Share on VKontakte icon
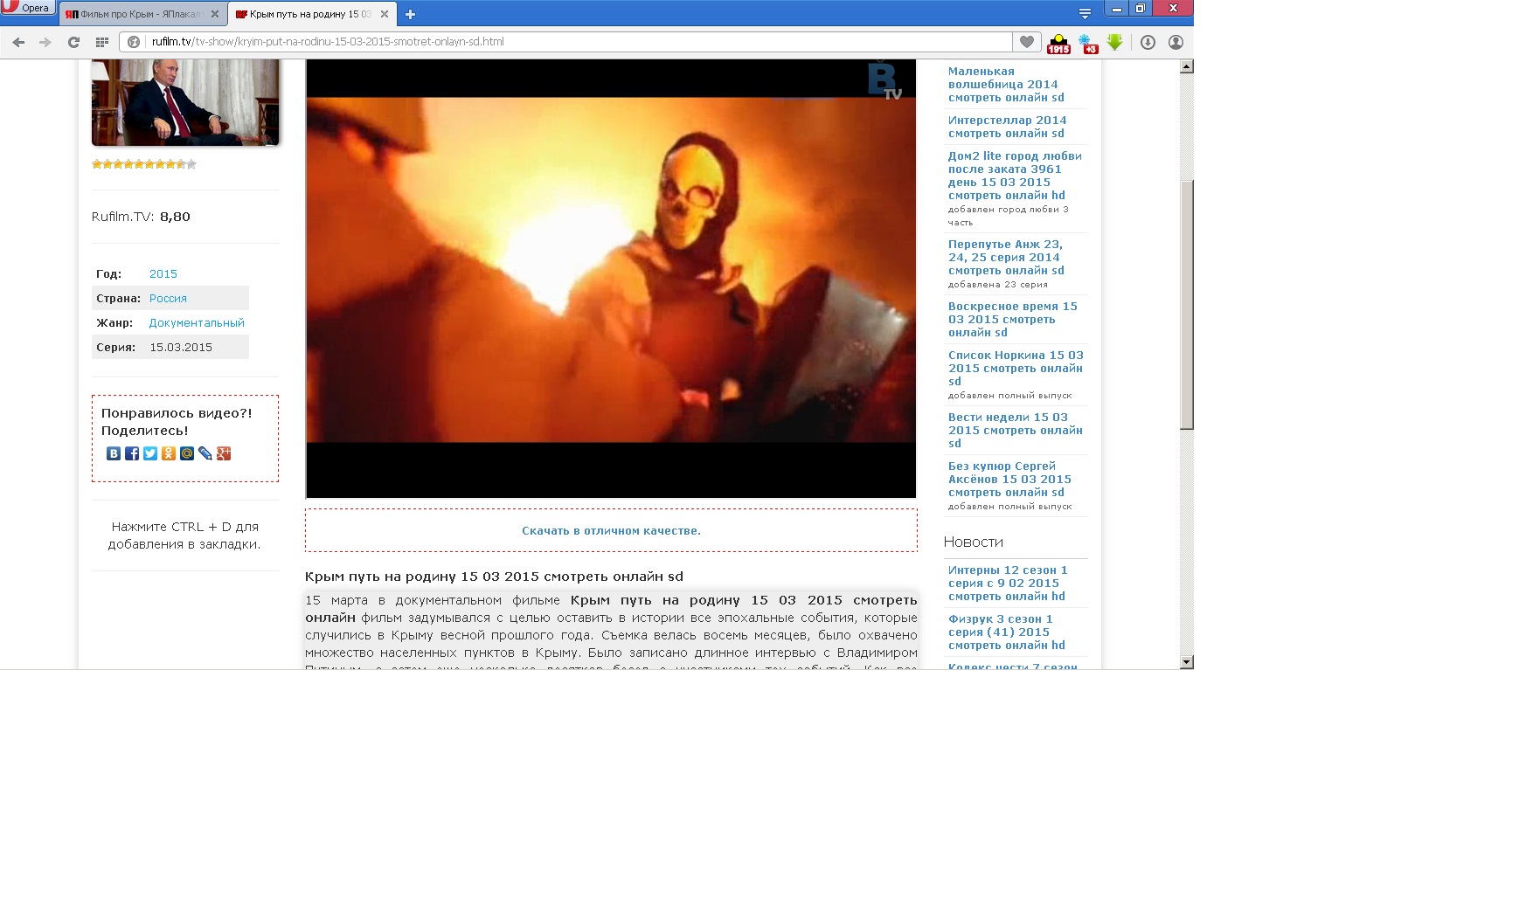 [114, 453]
